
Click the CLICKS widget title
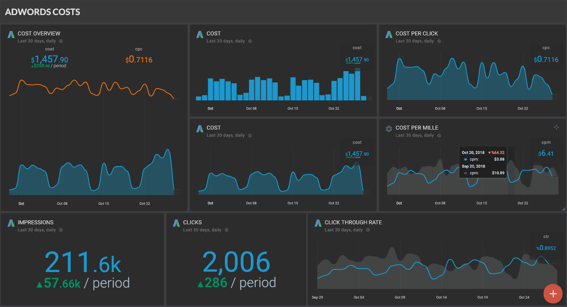[x=192, y=223]
